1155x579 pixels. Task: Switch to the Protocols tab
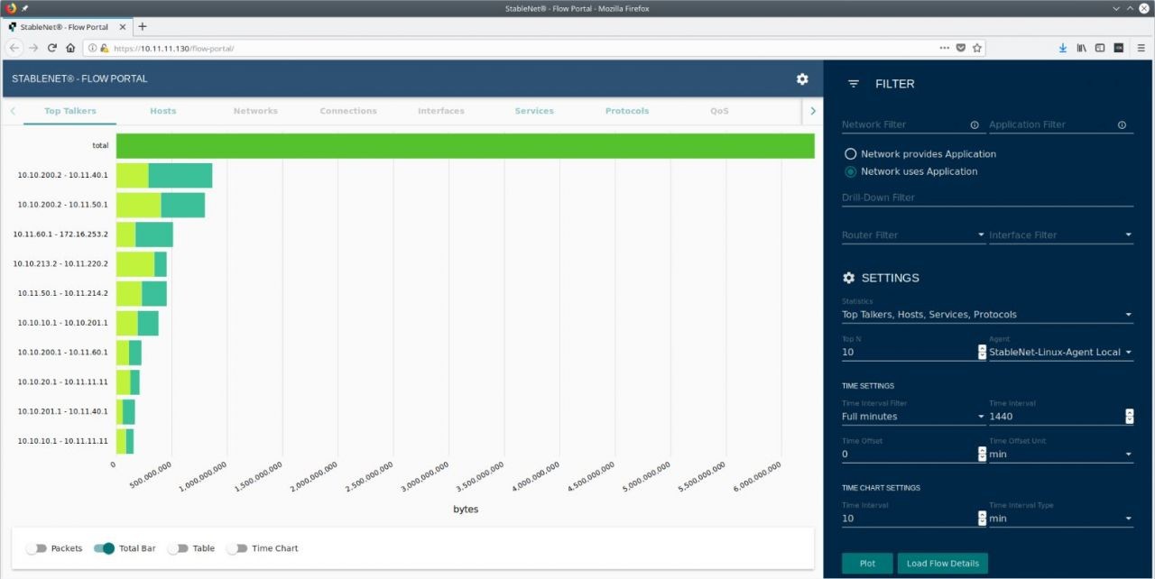(x=627, y=111)
